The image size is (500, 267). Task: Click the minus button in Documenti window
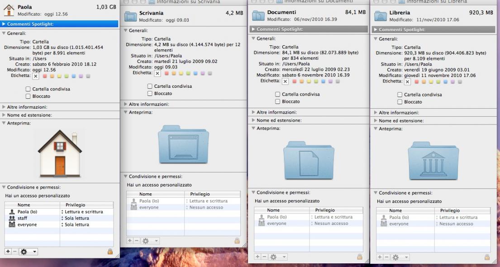click(x=264, y=257)
